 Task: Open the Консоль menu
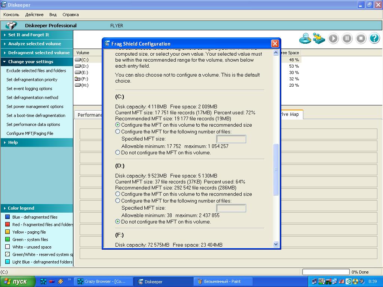[11, 15]
